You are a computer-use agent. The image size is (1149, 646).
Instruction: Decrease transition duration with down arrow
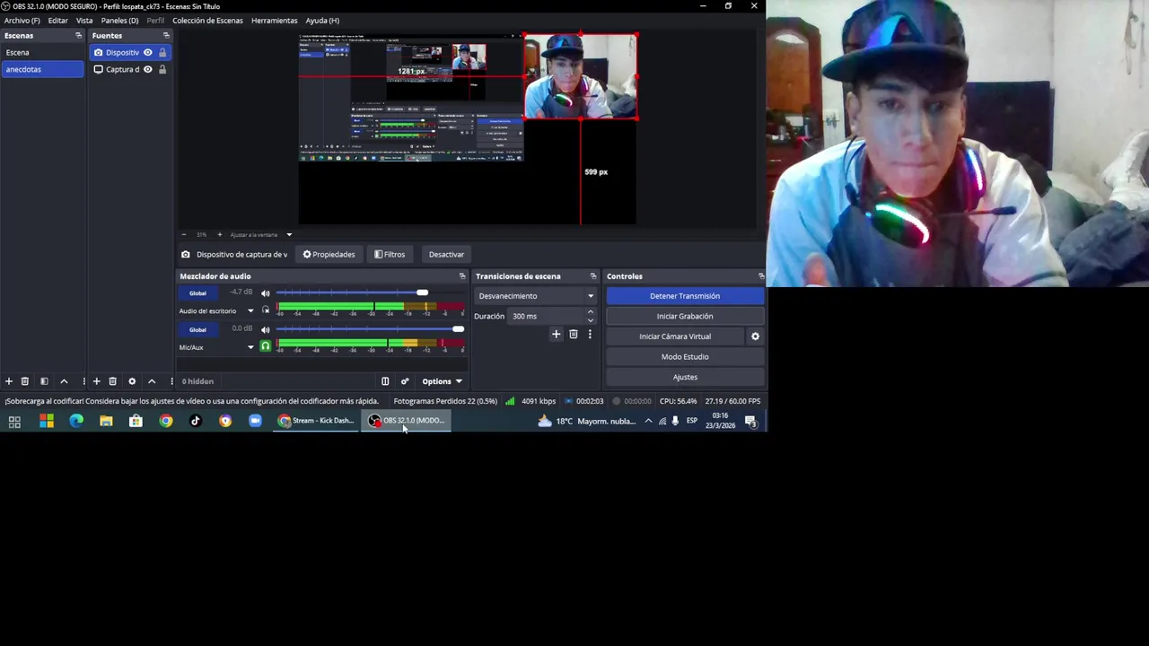pyautogui.click(x=590, y=319)
